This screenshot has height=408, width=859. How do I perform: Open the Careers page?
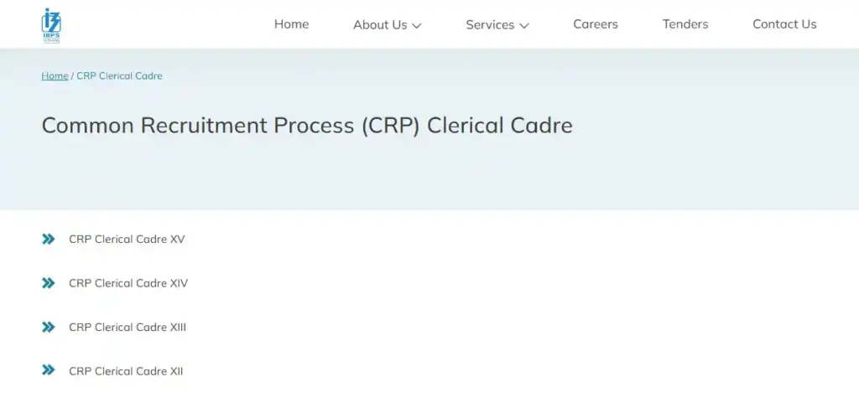click(596, 24)
